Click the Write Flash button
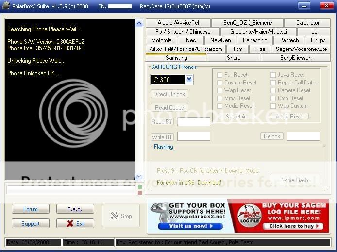This screenshot has height=252, width=337. click(295, 180)
